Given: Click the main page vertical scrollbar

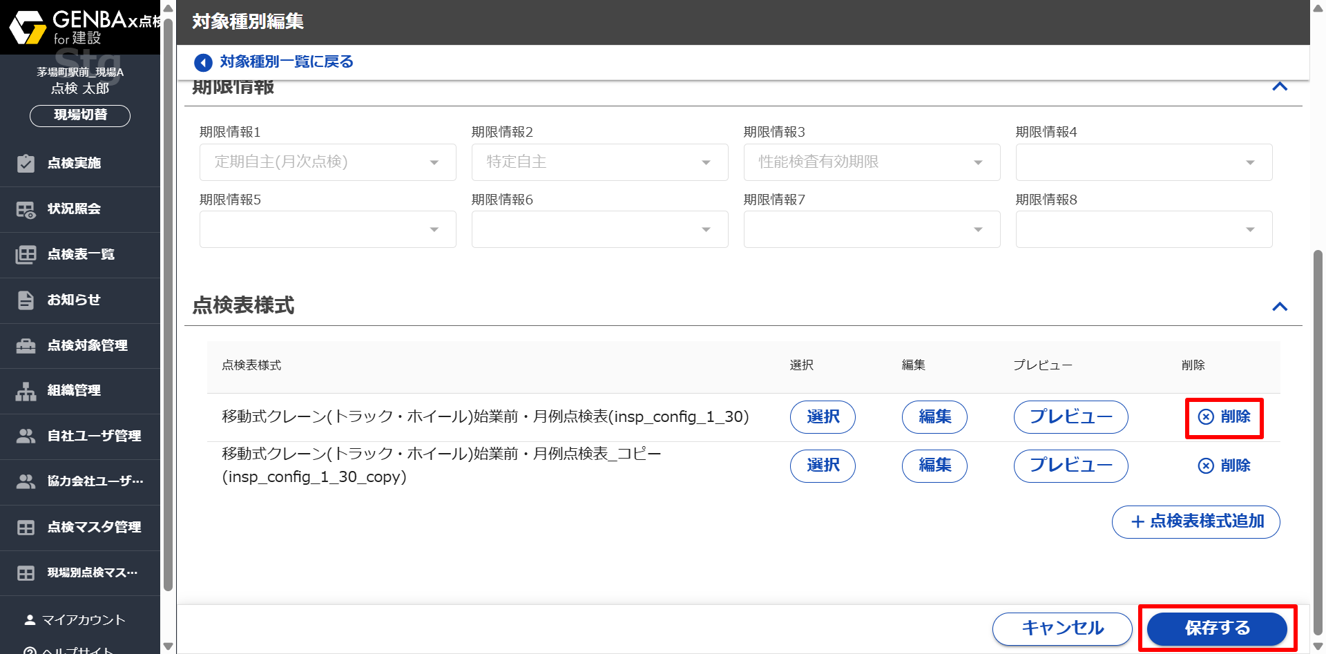Looking at the screenshot, I should [1318, 442].
